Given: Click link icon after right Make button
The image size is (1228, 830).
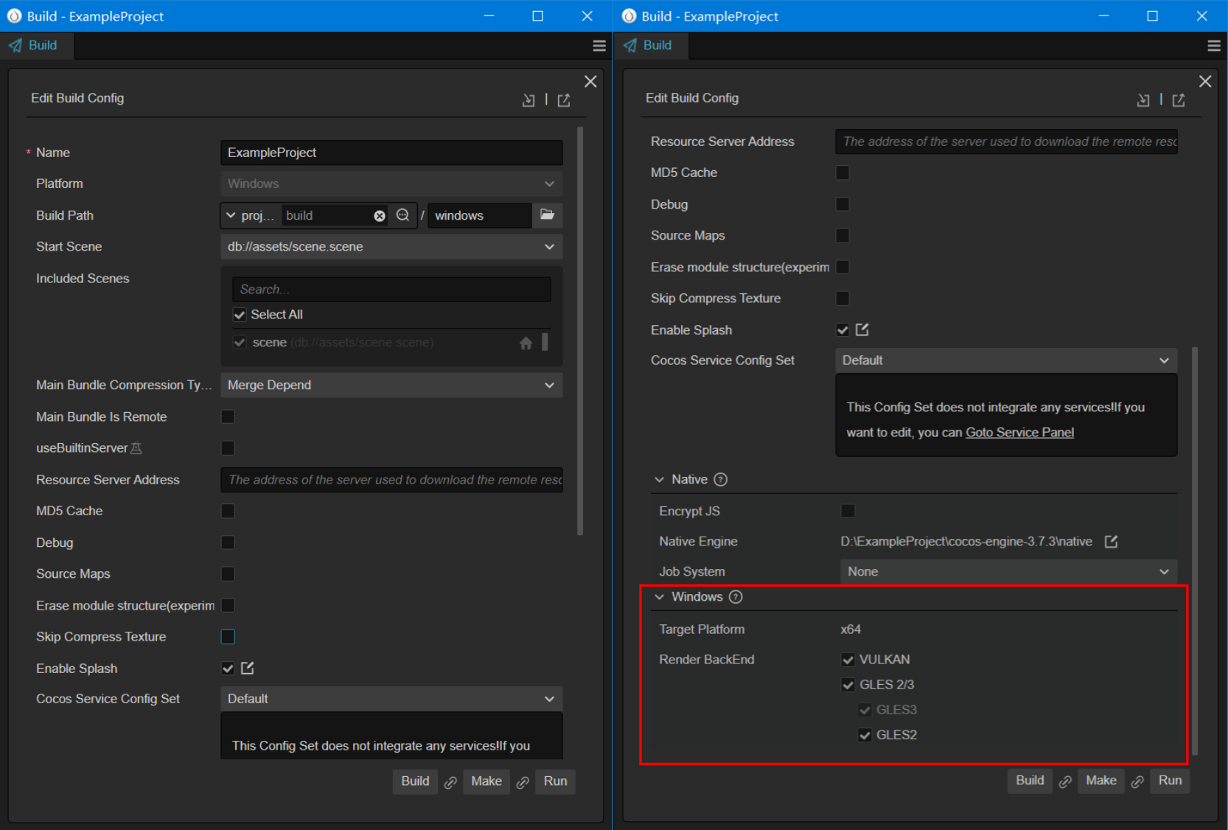Looking at the screenshot, I should [x=1137, y=781].
